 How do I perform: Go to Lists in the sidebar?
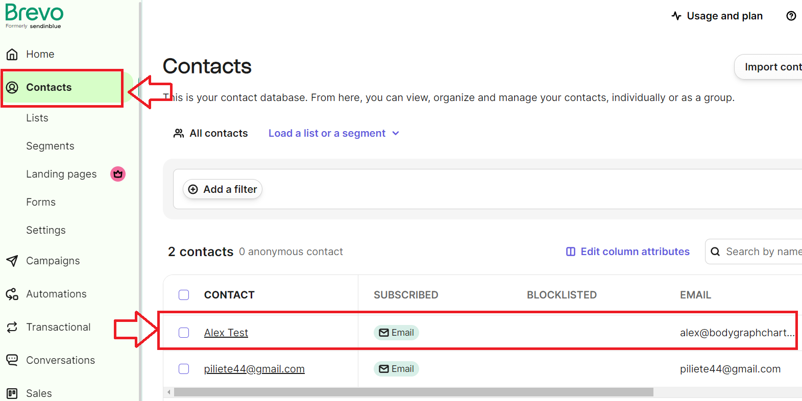pyautogui.click(x=37, y=118)
